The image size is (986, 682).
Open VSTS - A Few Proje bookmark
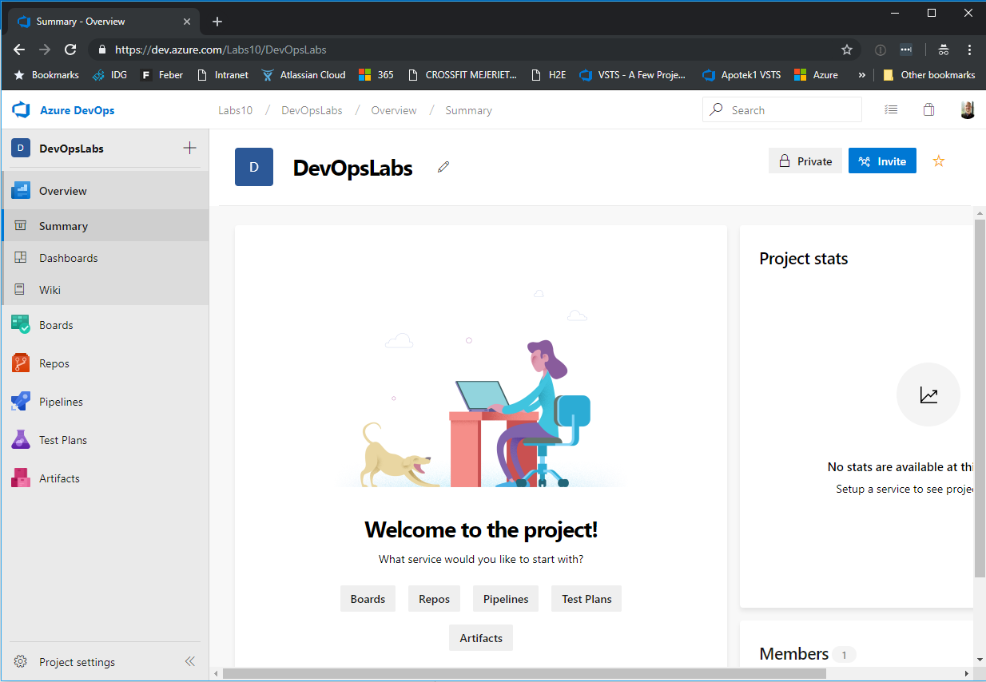coord(633,75)
